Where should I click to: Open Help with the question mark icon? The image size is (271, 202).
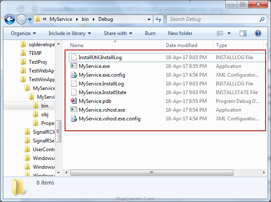[x=258, y=33]
